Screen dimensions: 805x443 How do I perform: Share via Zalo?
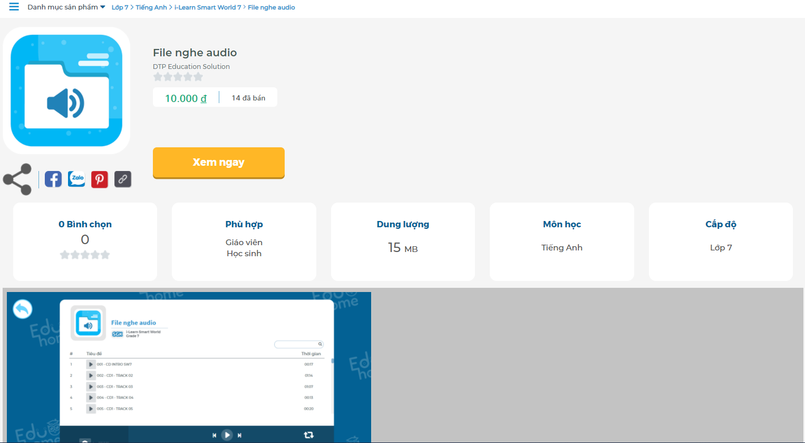pyautogui.click(x=76, y=179)
